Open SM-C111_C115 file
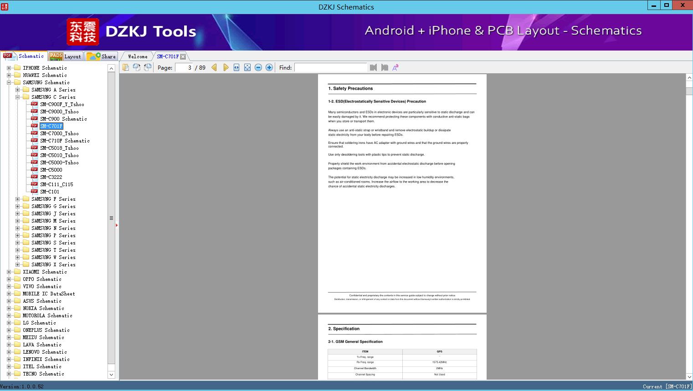Screen dimensions: 693x391 click(56, 184)
